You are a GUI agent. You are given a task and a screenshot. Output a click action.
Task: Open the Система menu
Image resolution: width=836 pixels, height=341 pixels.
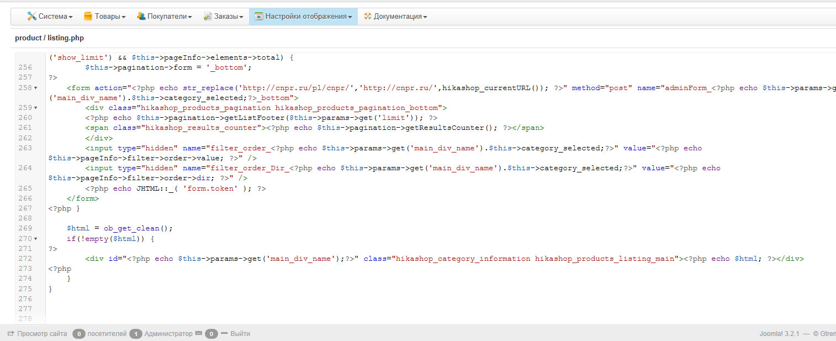(50, 17)
